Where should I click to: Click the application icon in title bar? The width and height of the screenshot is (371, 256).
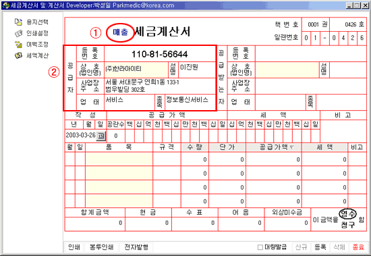click(x=5, y=5)
